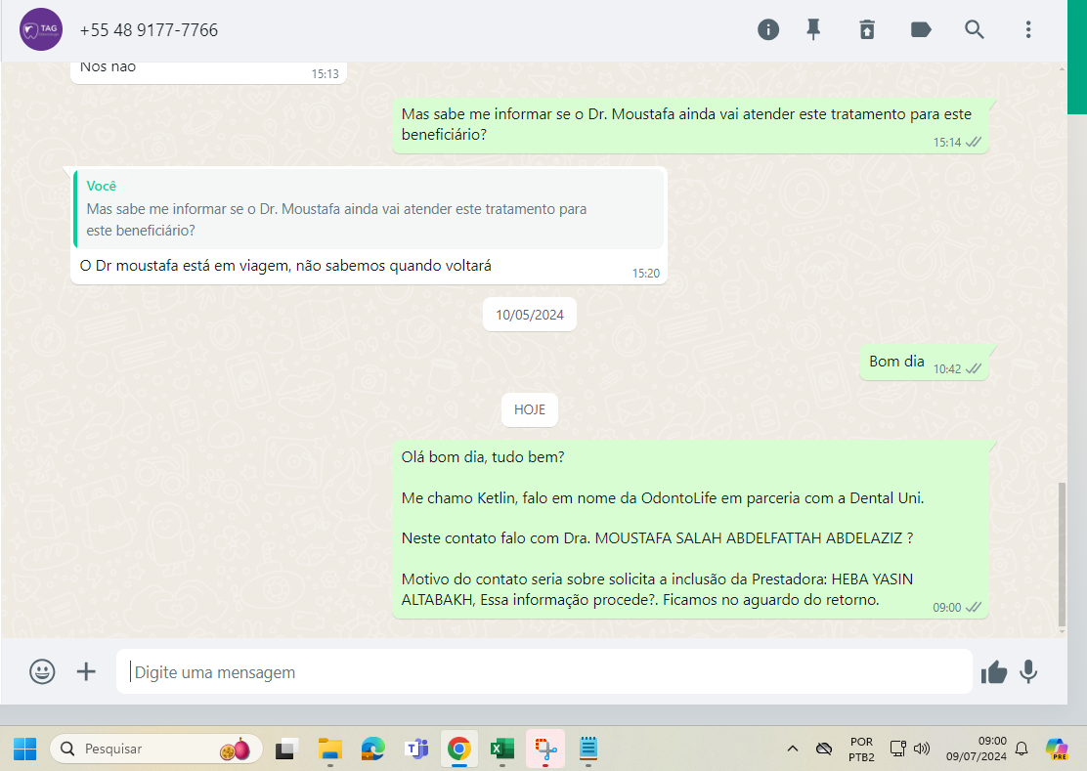Image resolution: width=1087 pixels, height=771 pixels.
Task: Open Task View in the taskbar
Action: (286, 749)
